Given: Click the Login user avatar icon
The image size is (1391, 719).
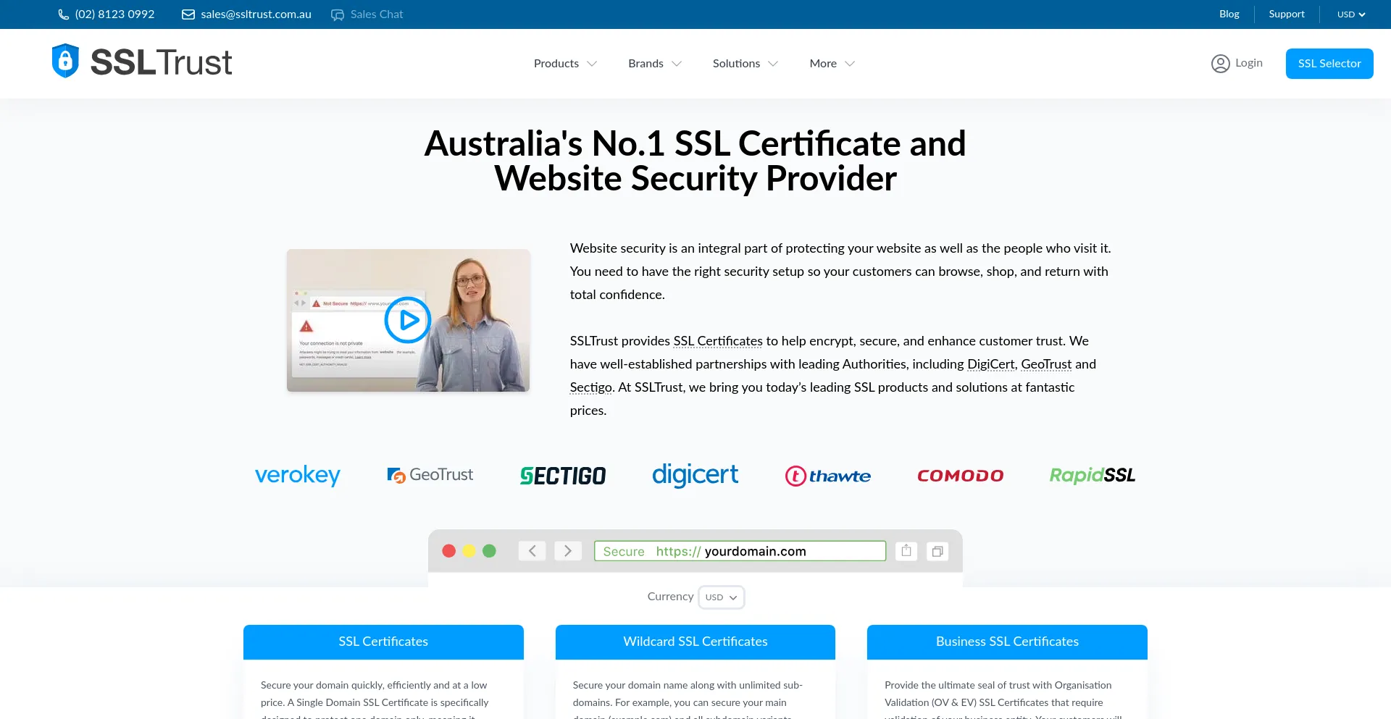Looking at the screenshot, I should (x=1221, y=64).
